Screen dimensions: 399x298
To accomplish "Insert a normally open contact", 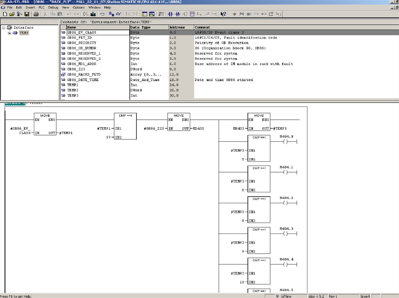I will tap(170, 14).
